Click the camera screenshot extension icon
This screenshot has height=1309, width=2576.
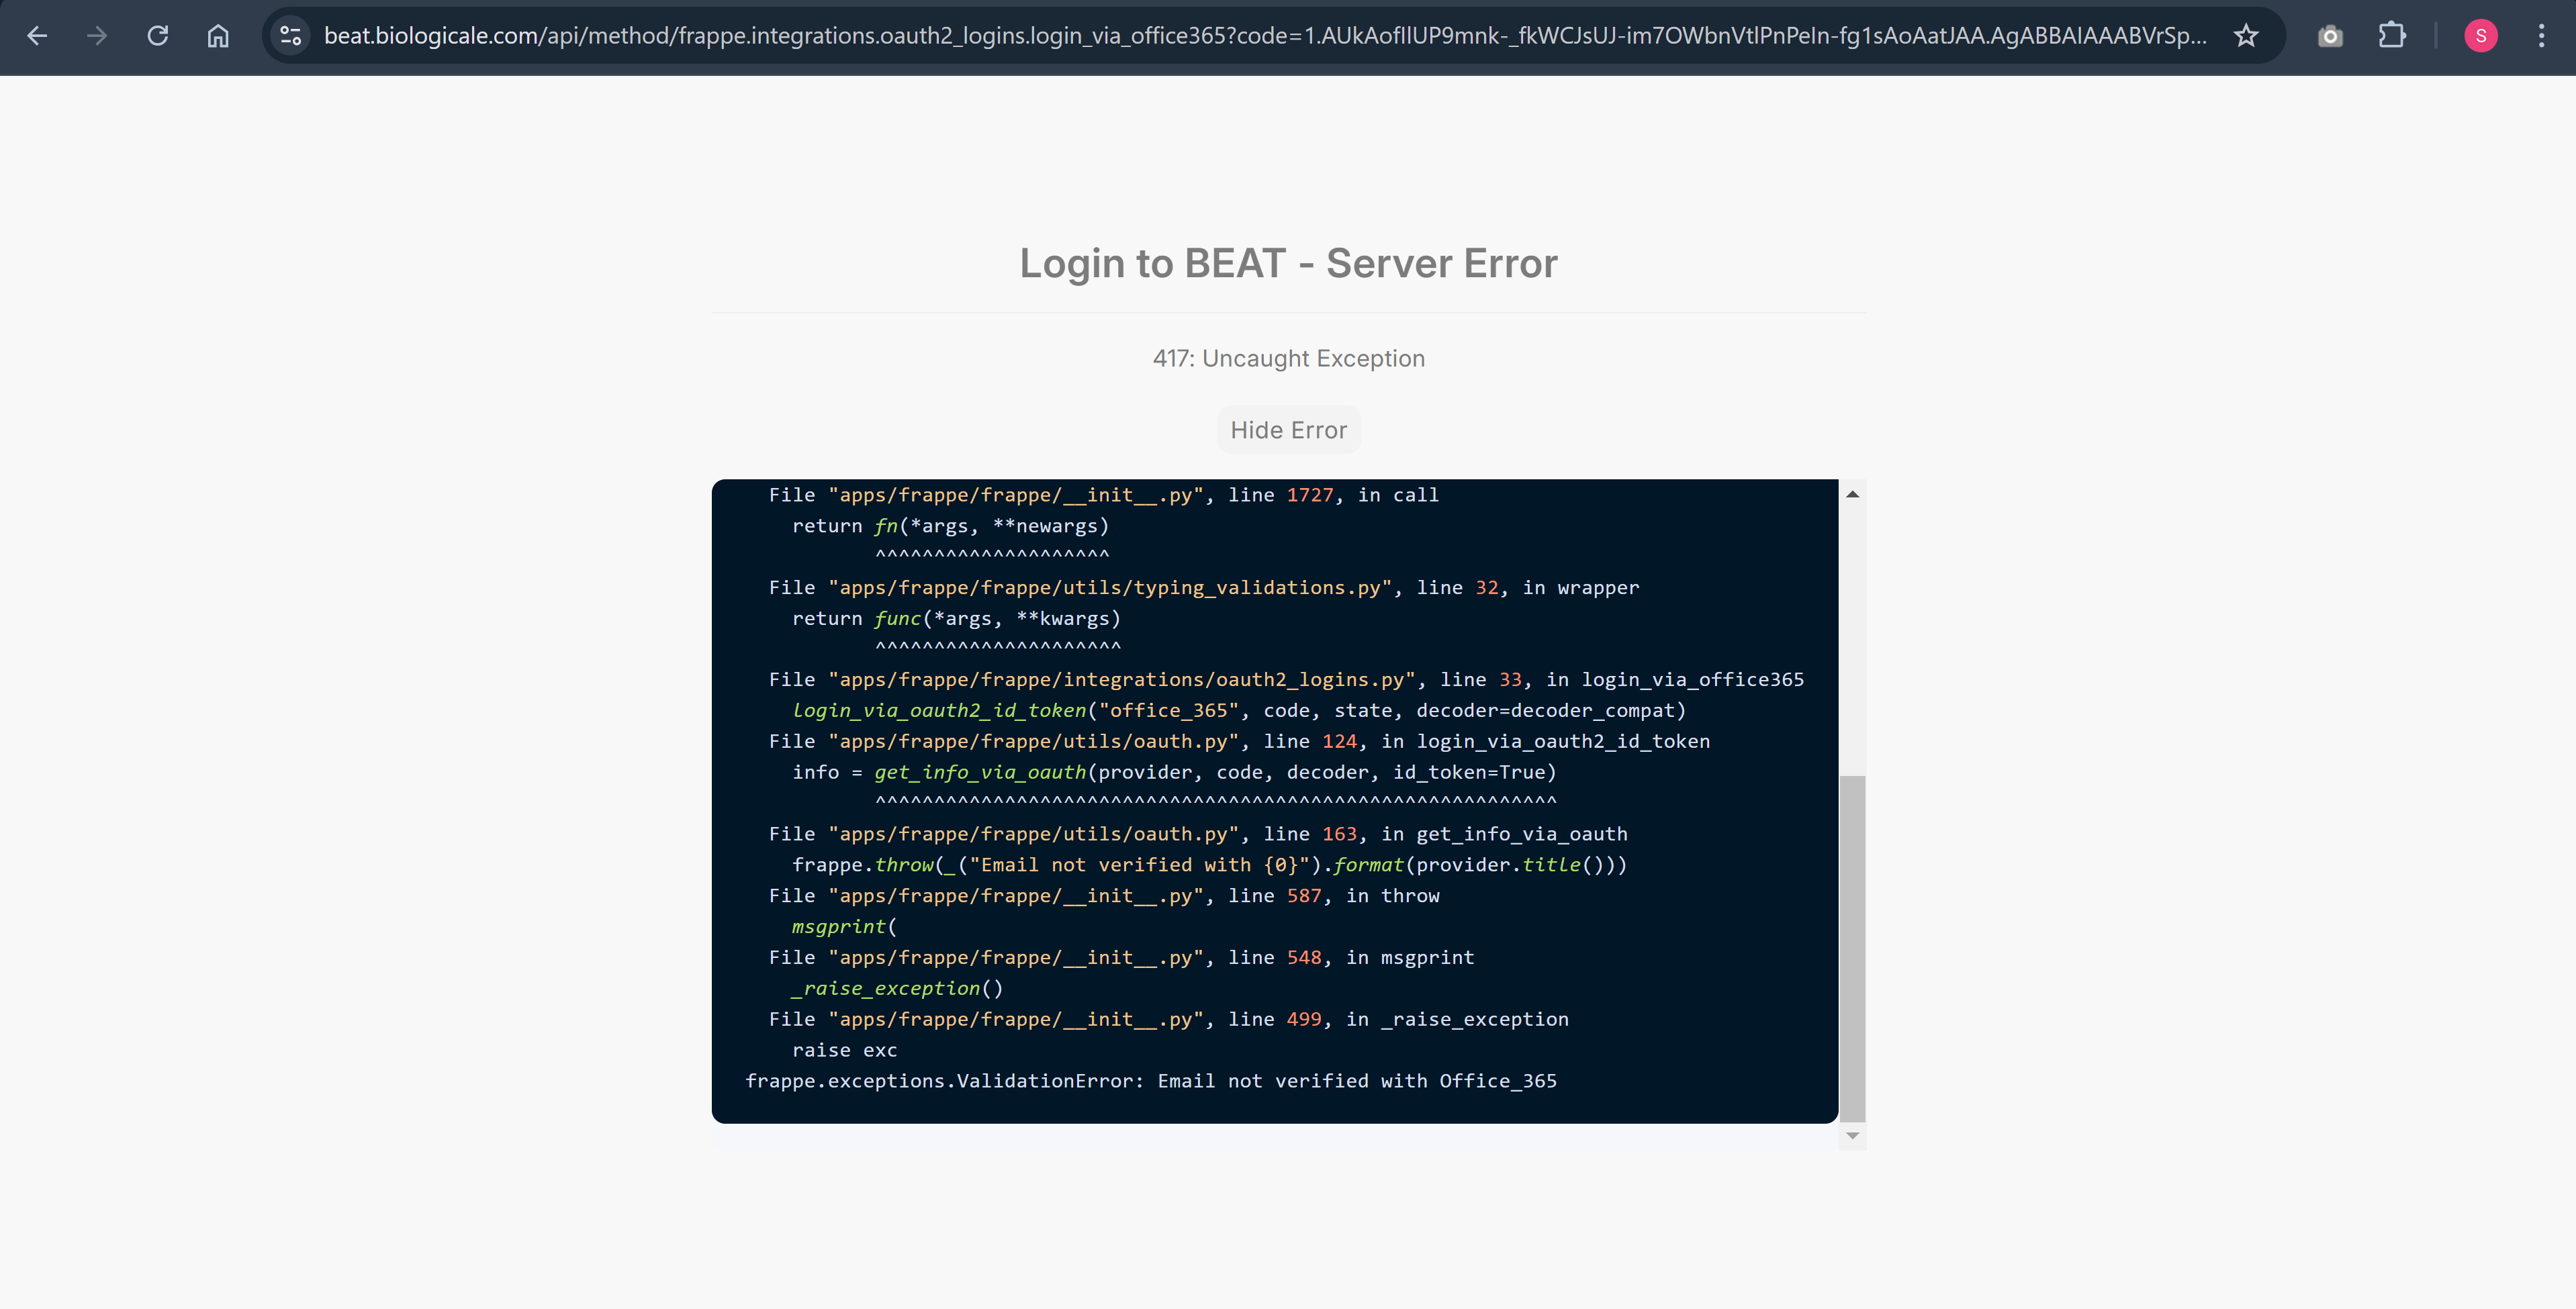tap(2330, 36)
